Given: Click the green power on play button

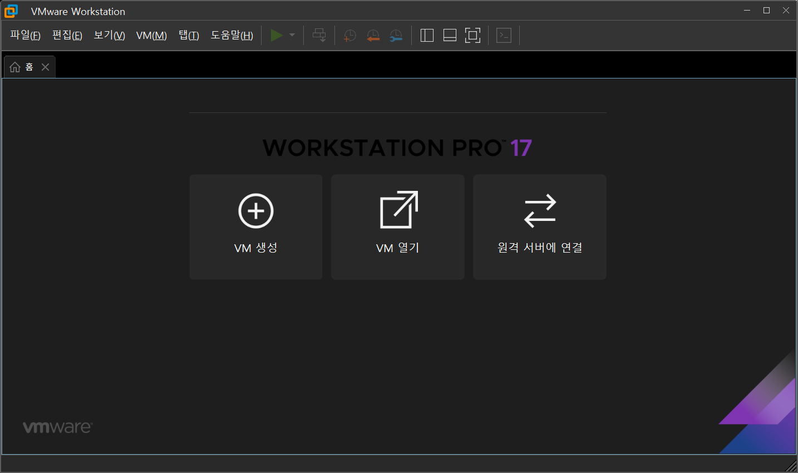Looking at the screenshot, I should point(277,36).
